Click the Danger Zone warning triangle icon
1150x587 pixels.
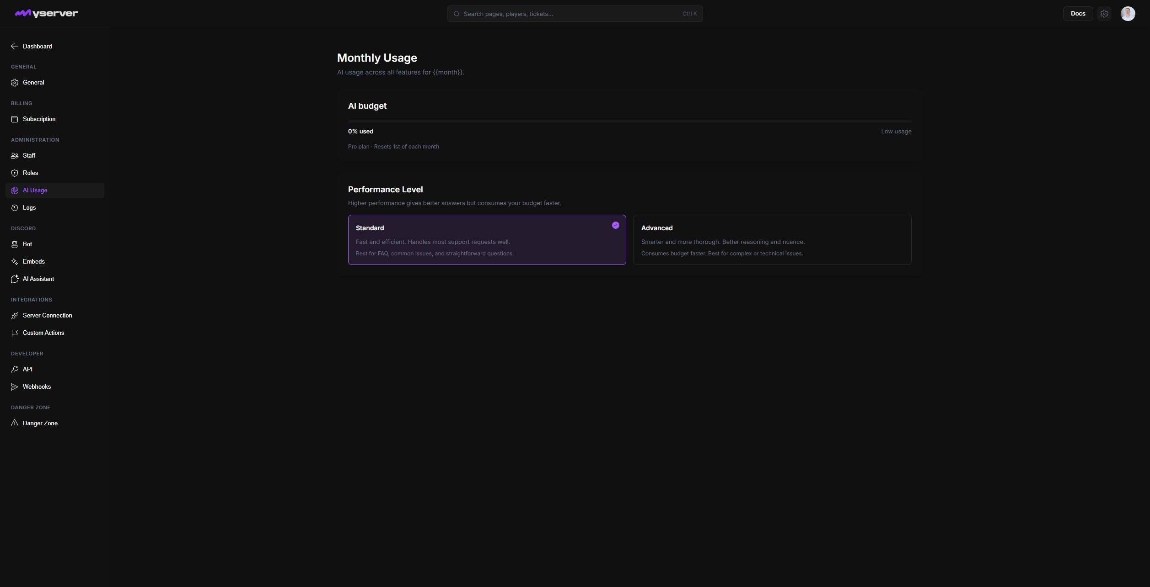(x=15, y=423)
